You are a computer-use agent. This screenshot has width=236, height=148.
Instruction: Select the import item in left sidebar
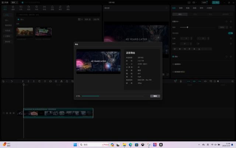pos(7,20)
